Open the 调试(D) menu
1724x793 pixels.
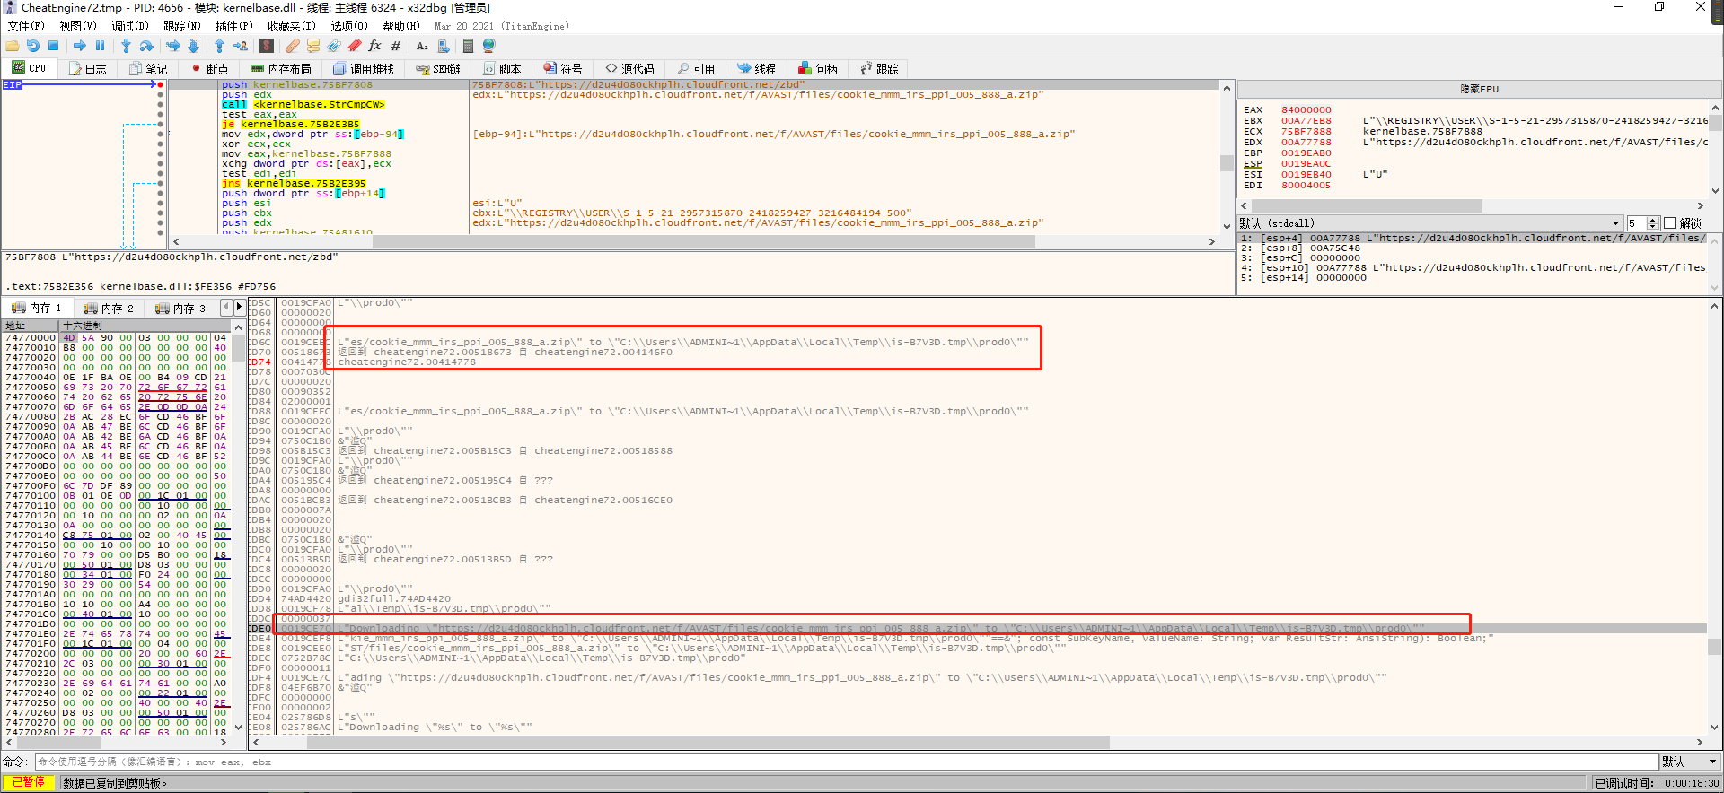[x=130, y=26]
